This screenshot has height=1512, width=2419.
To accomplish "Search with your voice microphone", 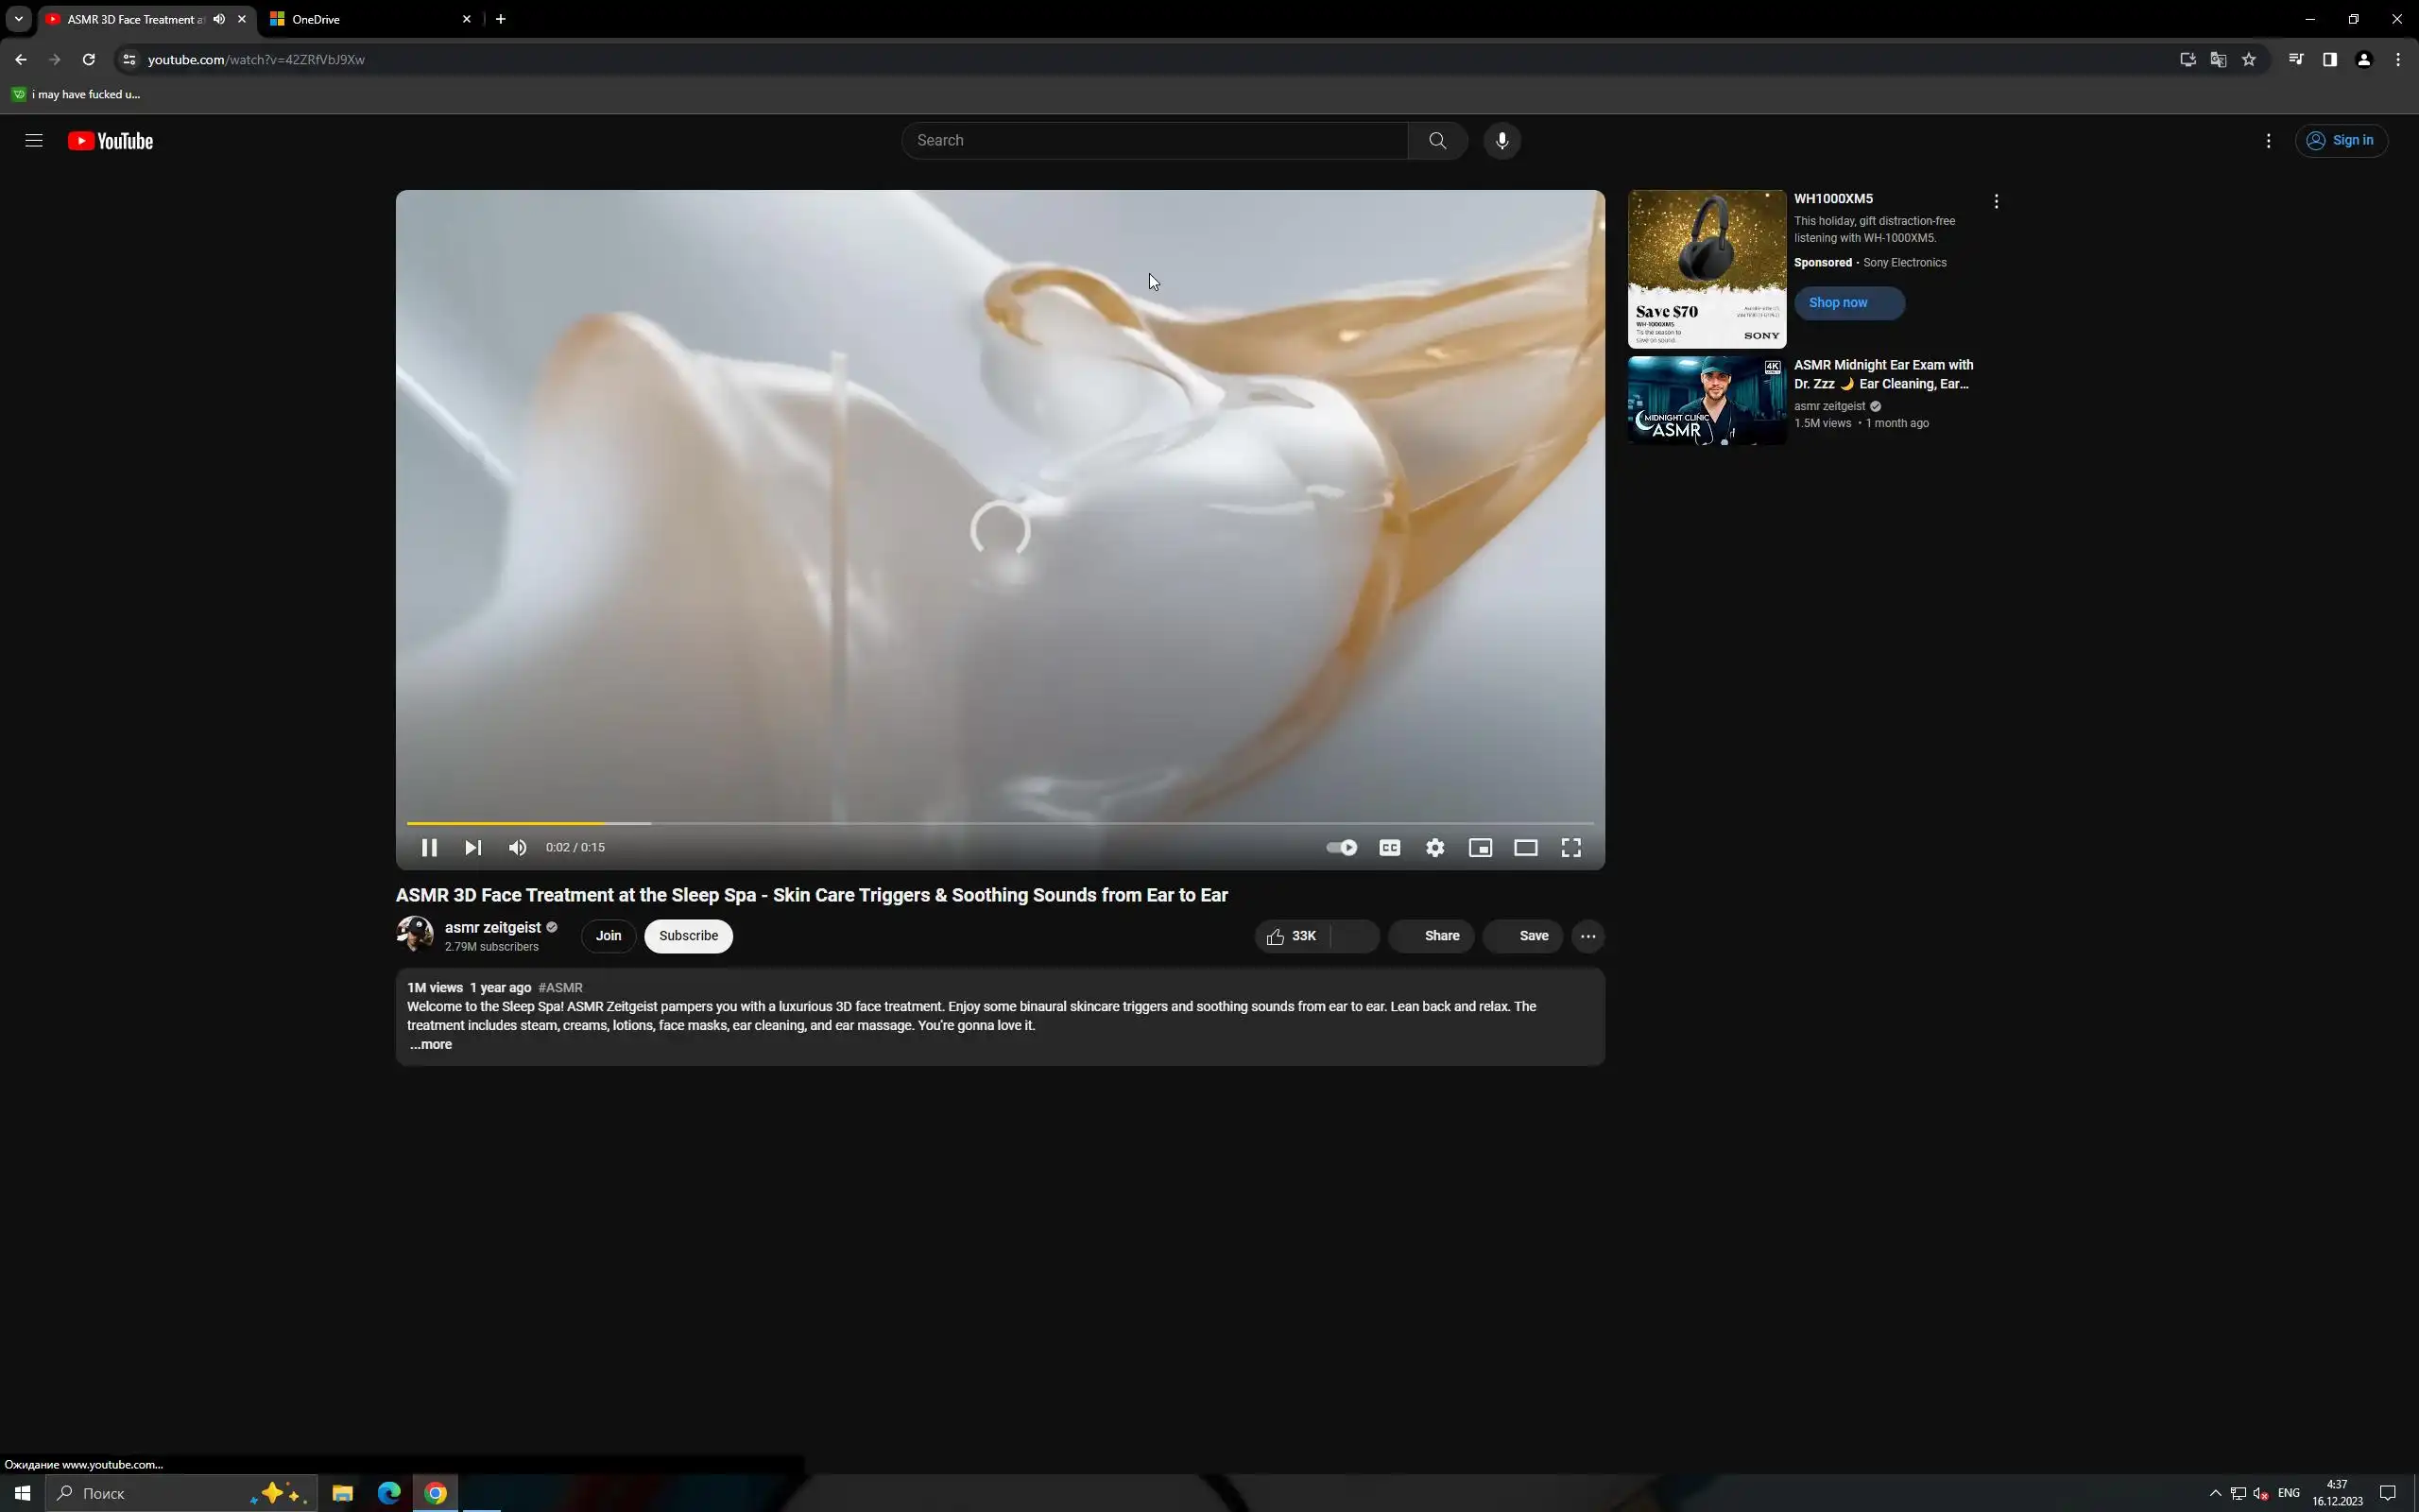I will pos(1501,141).
